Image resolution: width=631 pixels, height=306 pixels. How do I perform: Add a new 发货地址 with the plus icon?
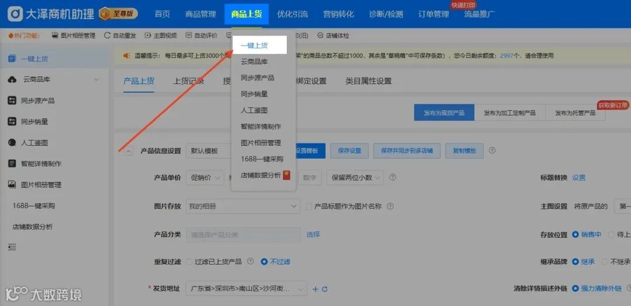[315, 289]
